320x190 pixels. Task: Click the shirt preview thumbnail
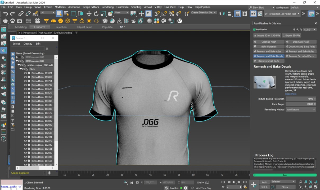click(265, 82)
